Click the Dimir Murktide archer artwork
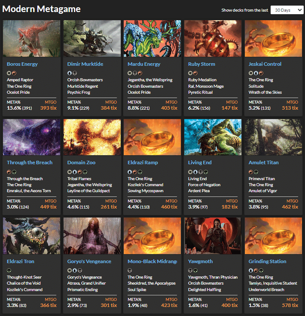 [92, 38]
